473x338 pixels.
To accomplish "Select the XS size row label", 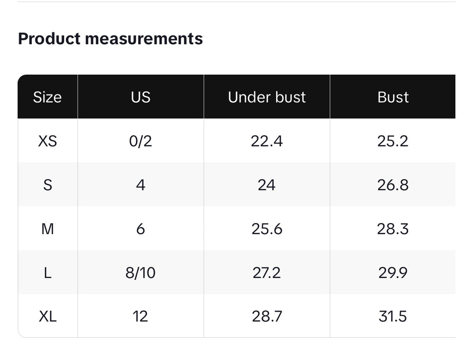I will (x=48, y=141).
